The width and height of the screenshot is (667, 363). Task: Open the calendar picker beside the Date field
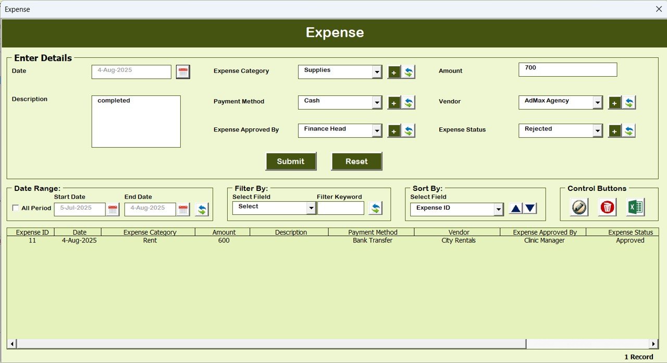(x=183, y=72)
